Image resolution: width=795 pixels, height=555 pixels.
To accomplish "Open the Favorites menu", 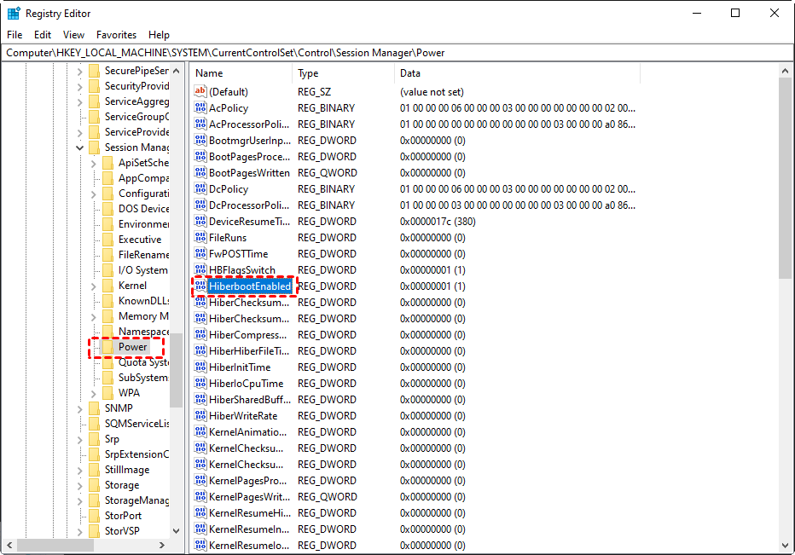I will (117, 34).
